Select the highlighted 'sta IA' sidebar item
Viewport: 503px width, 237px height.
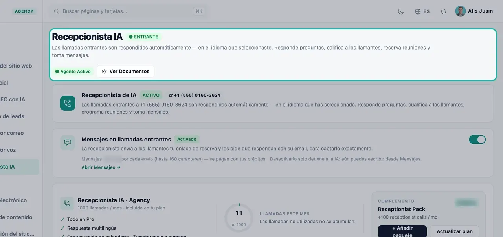coord(20,167)
